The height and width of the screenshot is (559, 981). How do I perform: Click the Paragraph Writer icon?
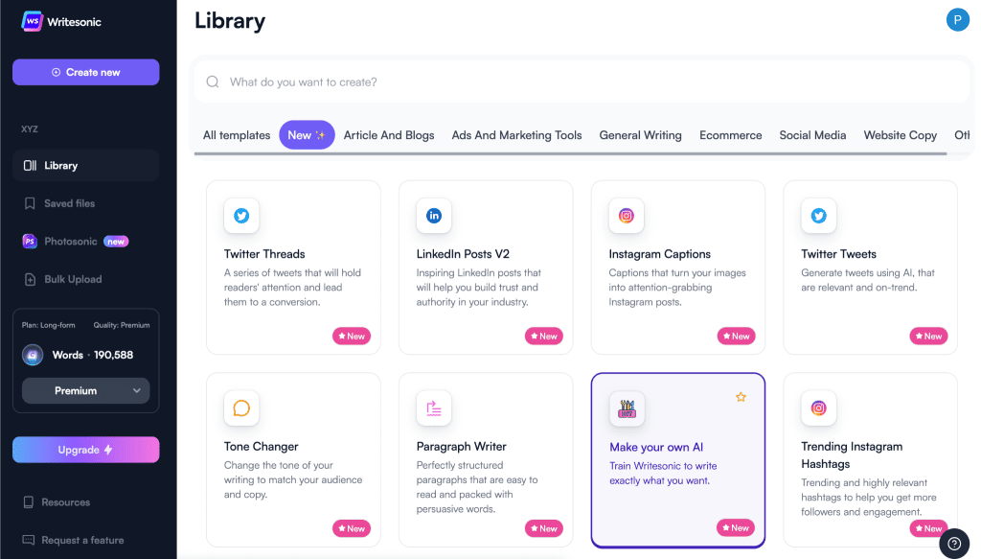pyautogui.click(x=434, y=408)
